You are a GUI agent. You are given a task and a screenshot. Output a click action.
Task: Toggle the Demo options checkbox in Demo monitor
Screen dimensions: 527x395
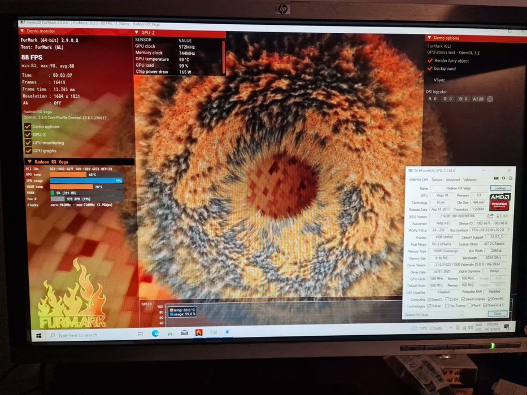[28, 126]
